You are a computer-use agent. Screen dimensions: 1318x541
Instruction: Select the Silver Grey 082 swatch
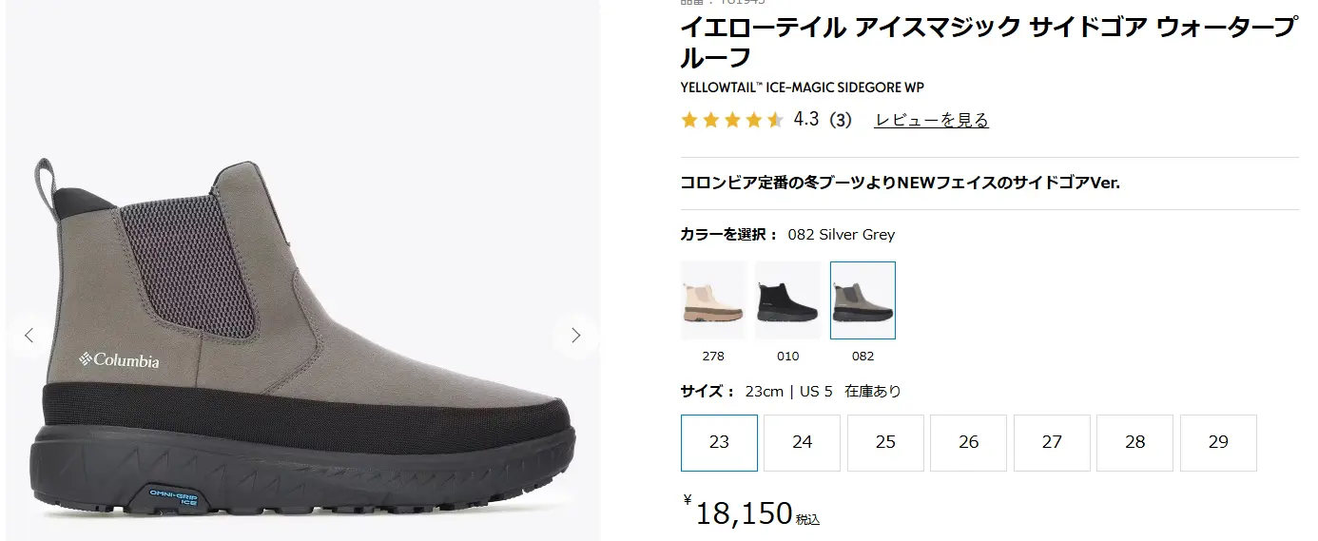(x=863, y=300)
